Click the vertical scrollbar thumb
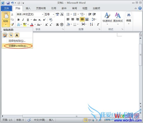 pos(140,55)
